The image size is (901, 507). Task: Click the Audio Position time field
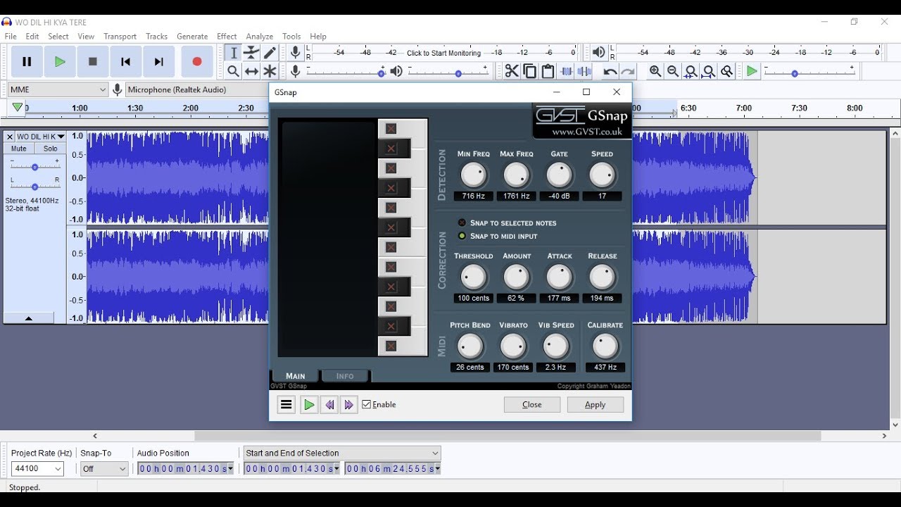click(x=186, y=468)
